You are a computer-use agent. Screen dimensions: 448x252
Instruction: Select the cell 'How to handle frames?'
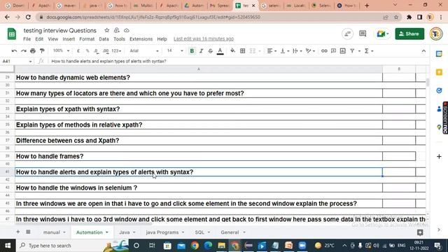[199, 156]
